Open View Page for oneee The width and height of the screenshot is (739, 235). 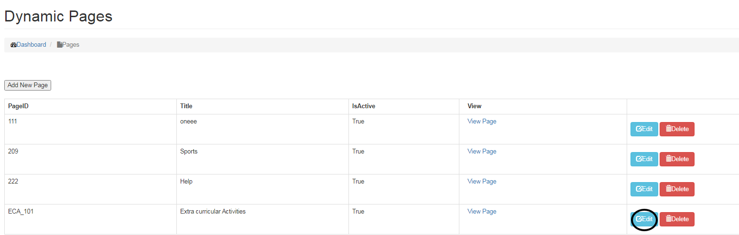click(x=482, y=122)
